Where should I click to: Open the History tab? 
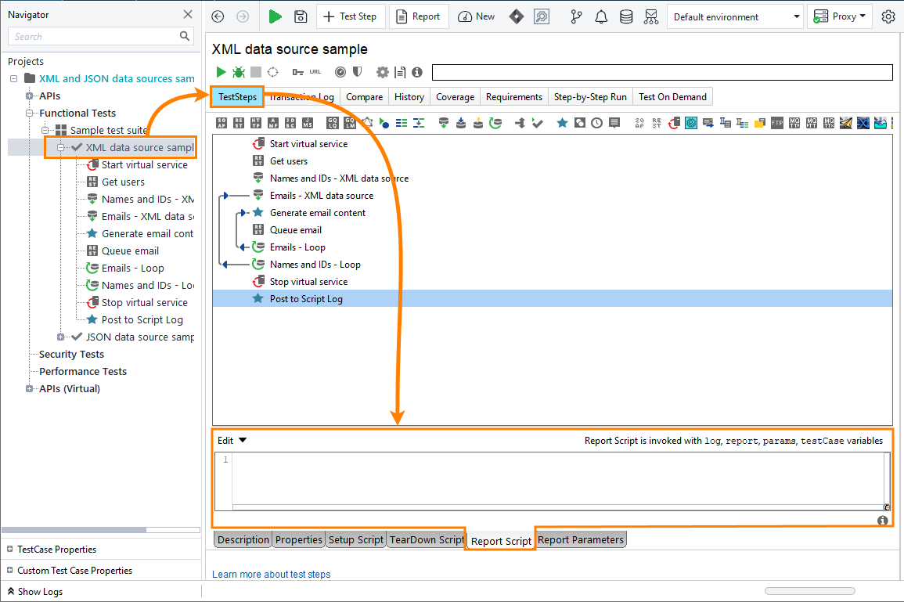coord(409,97)
